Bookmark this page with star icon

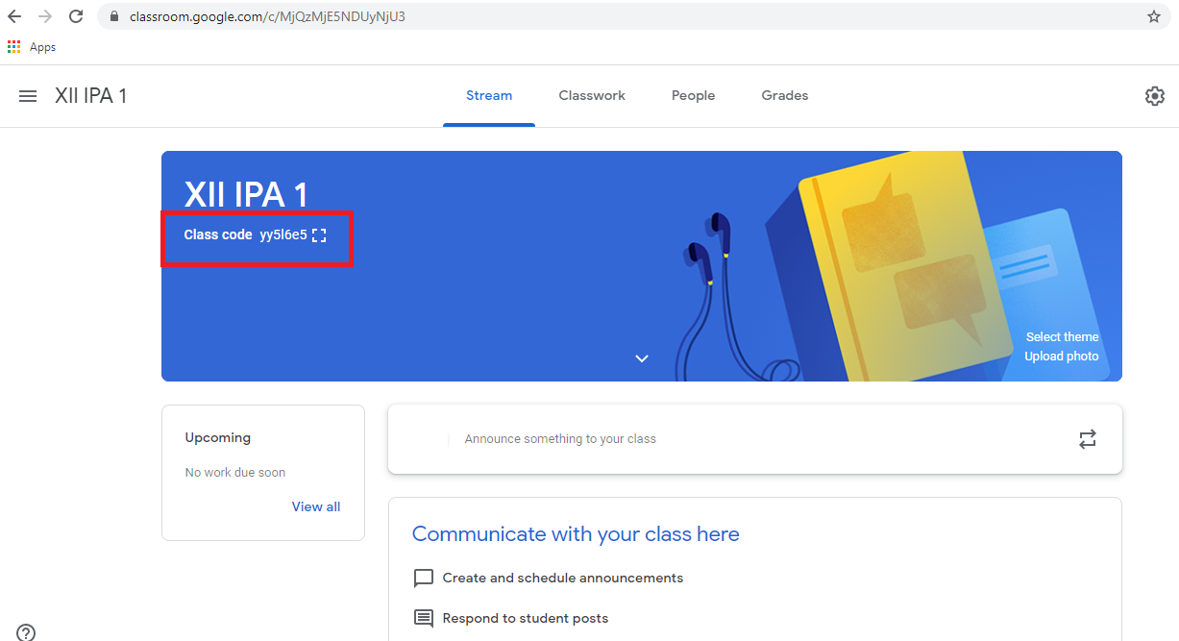pos(1154,16)
